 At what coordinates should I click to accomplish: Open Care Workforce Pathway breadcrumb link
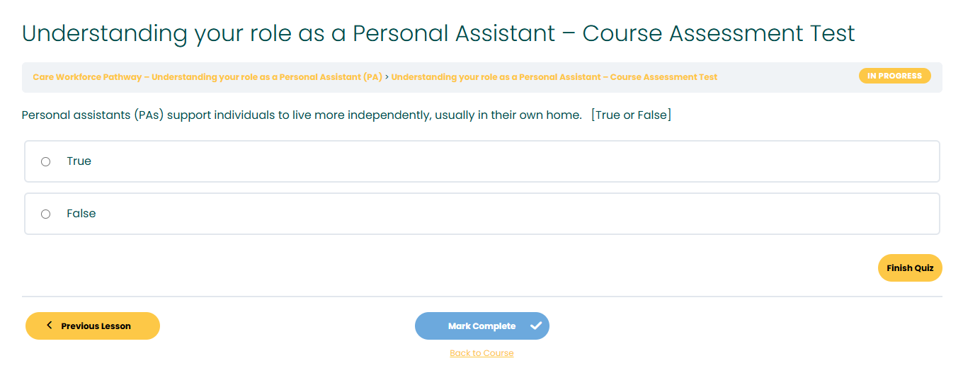coord(207,77)
